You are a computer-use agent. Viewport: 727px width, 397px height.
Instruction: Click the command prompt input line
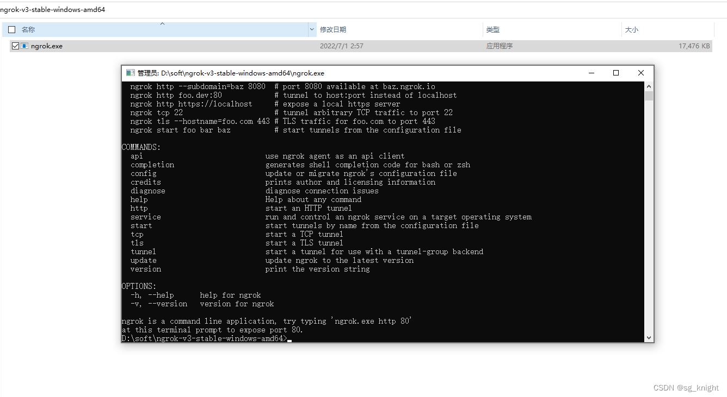(207, 338)
